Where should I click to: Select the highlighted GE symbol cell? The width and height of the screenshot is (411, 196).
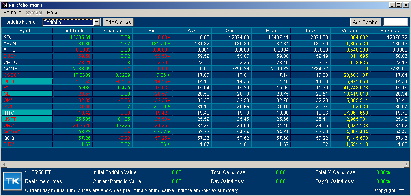(27, 94)
